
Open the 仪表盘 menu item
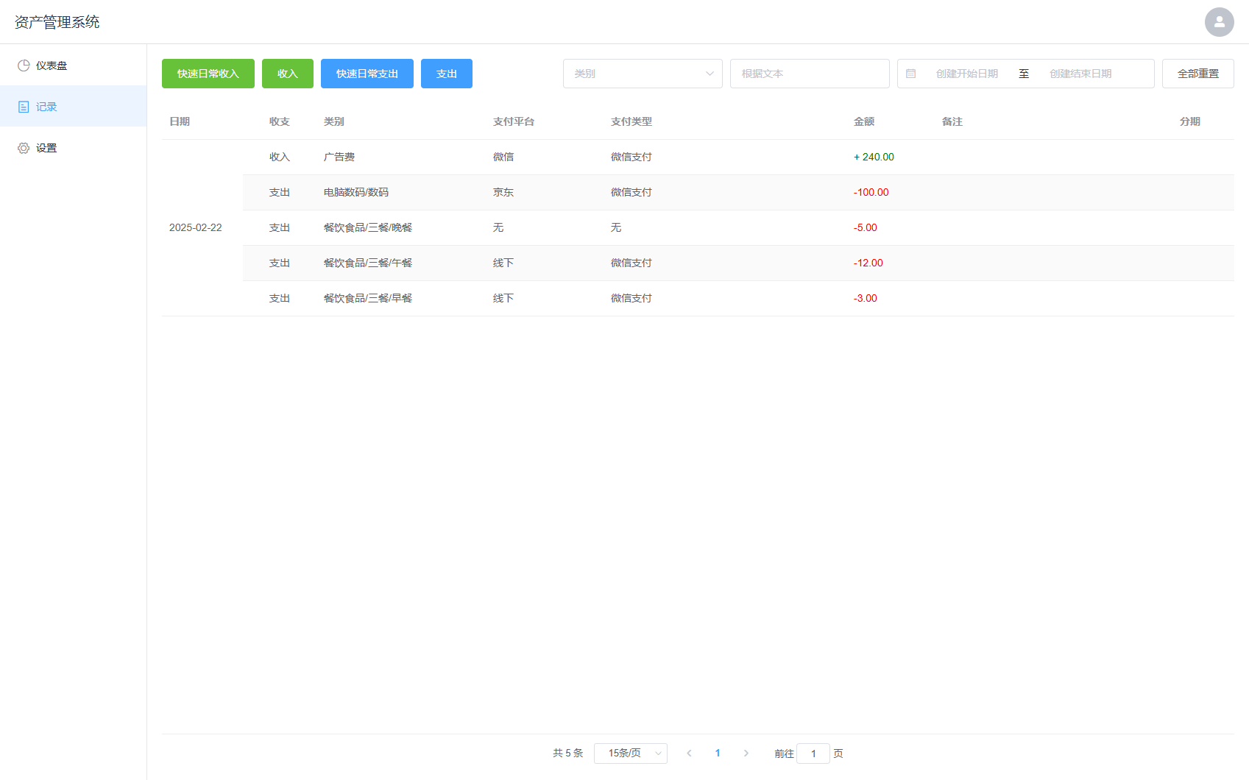(74, 65)
